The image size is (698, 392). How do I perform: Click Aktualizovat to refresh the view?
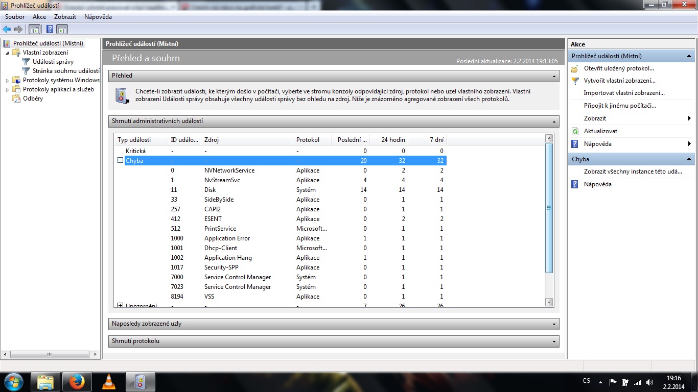[600, 131]
